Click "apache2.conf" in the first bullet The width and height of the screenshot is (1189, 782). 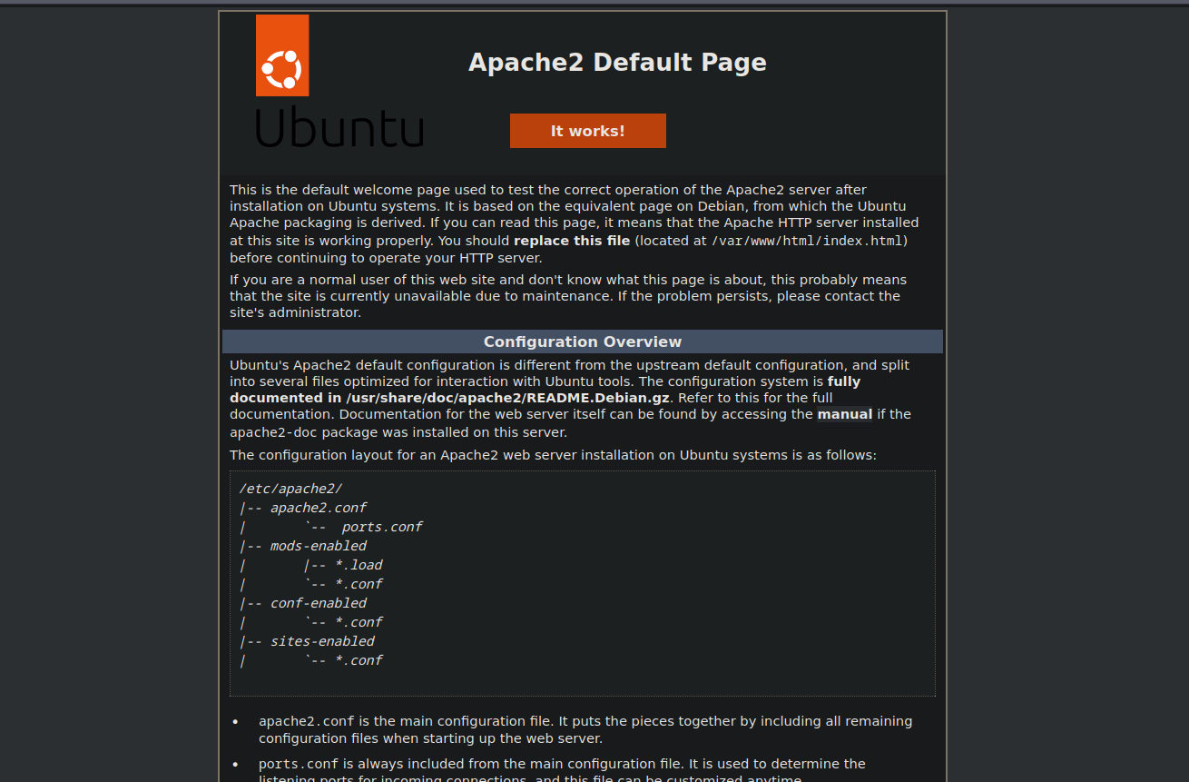pos(307,721)
